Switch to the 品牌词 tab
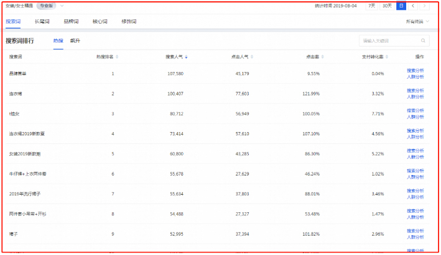 pyautogui.click(x=70, y=21)
